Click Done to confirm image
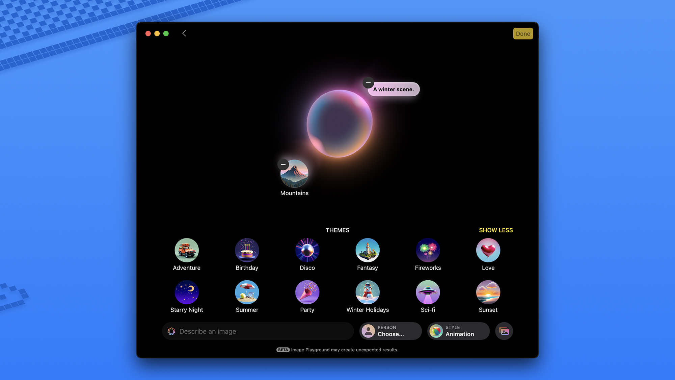The width and height of the screenshot is (675, 380). (522, 33)
